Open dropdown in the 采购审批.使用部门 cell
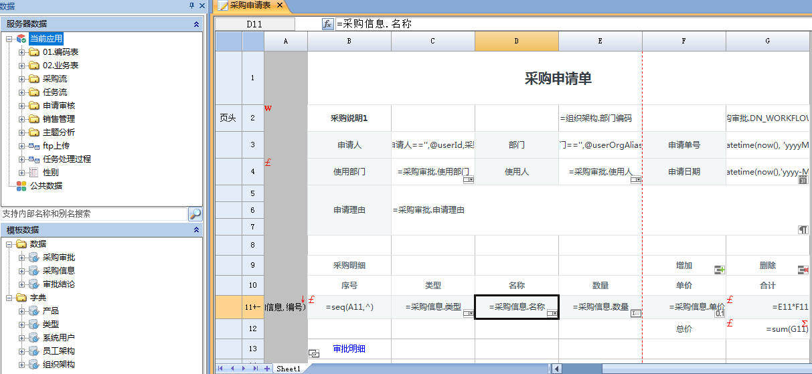The width and height of the screenshot is (812, 374). click(469, 180)
